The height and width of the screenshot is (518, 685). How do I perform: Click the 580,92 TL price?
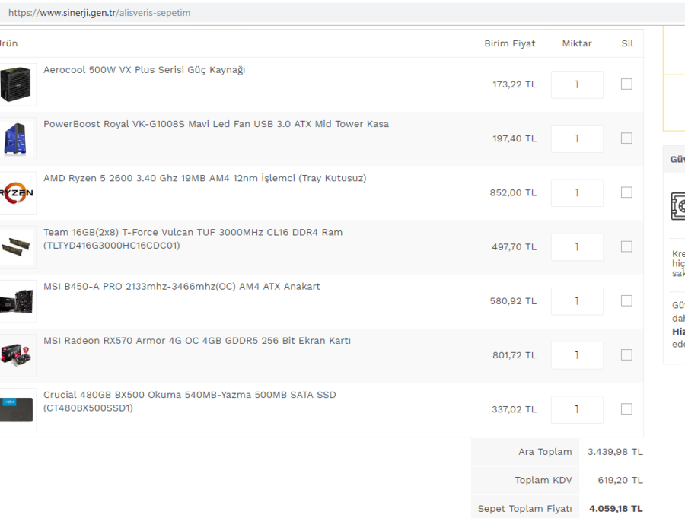513,301
